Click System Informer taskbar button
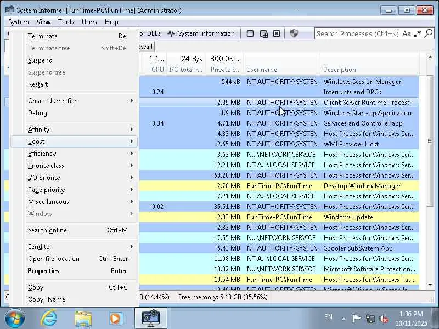The height and width of the screenshot is (329, 439). (150, 318)
